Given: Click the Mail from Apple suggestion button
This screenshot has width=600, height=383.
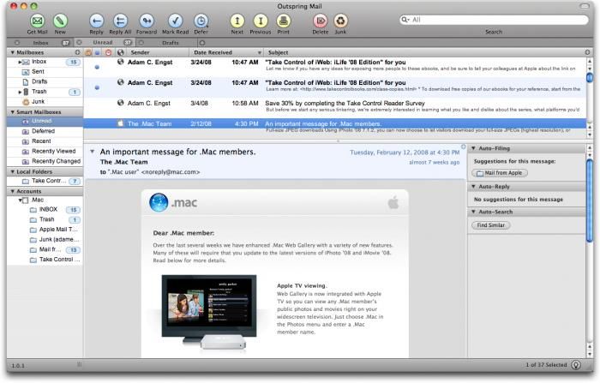Looking at the screenshot, I should tap(500, 173).
